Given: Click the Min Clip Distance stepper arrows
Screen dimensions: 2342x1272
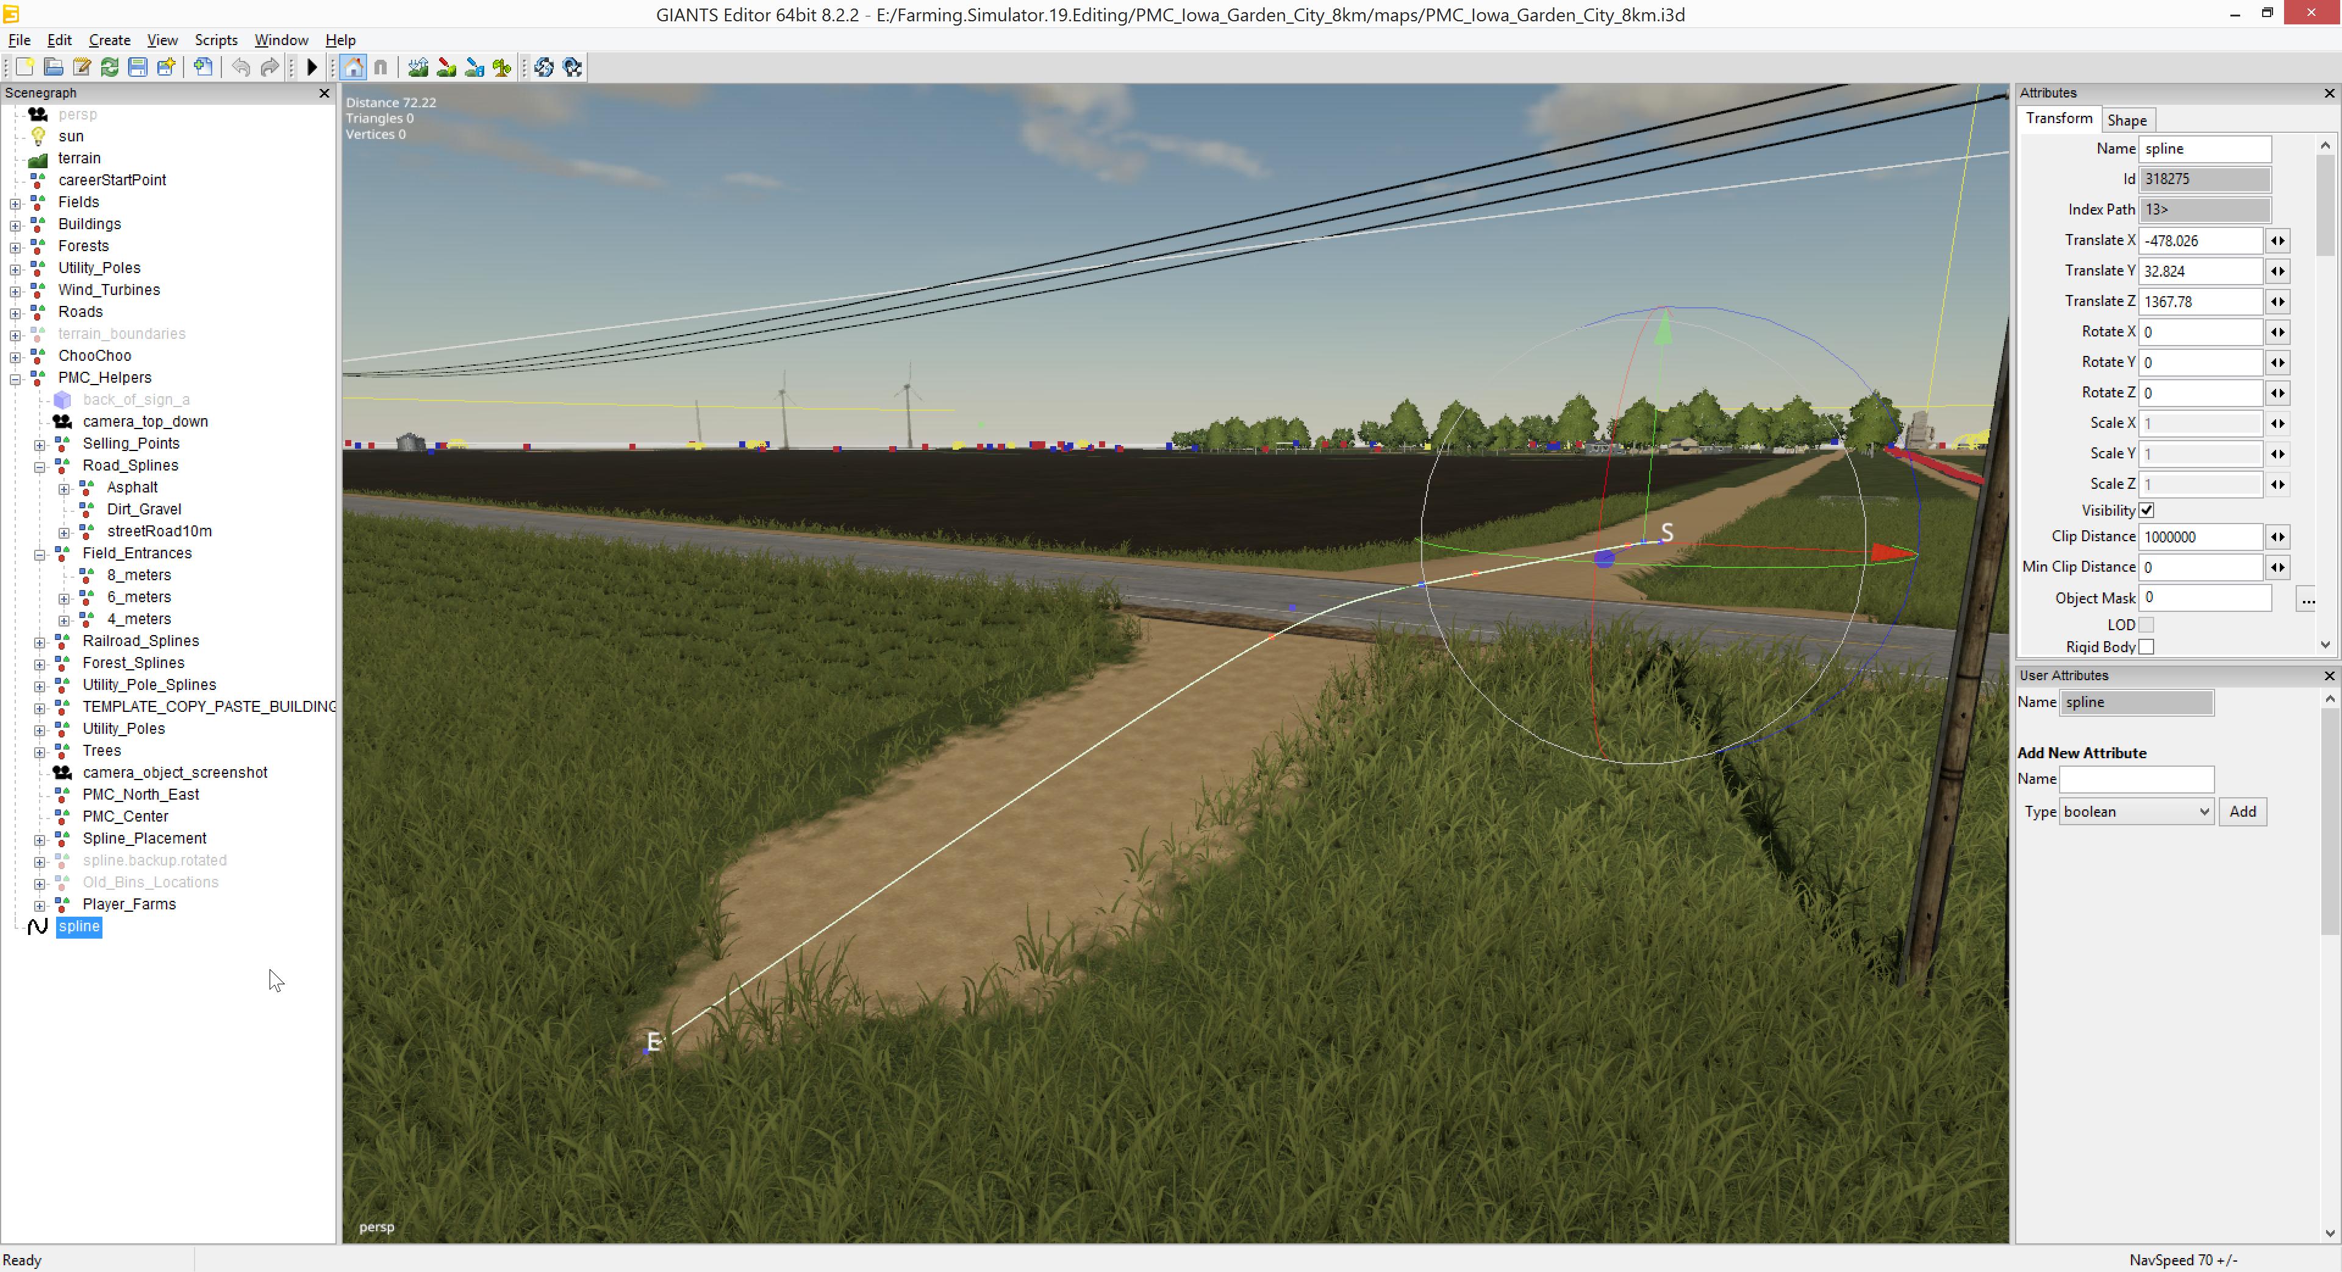Looking at the screenshot, I should (2277, 568).
